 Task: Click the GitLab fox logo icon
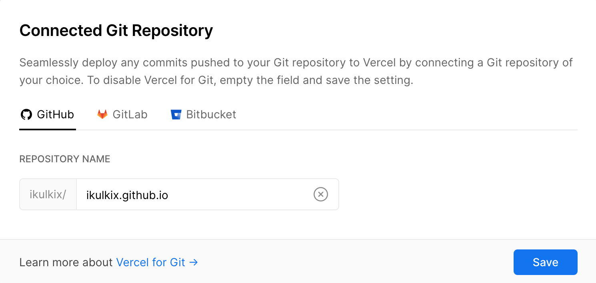tap(102, 115)
